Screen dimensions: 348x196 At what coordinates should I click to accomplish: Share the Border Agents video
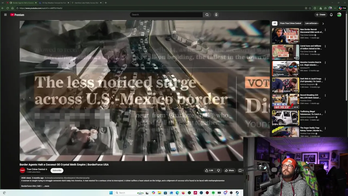(229, 170)
